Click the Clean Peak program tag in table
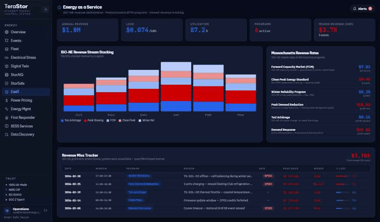 [x=135, y=200]
